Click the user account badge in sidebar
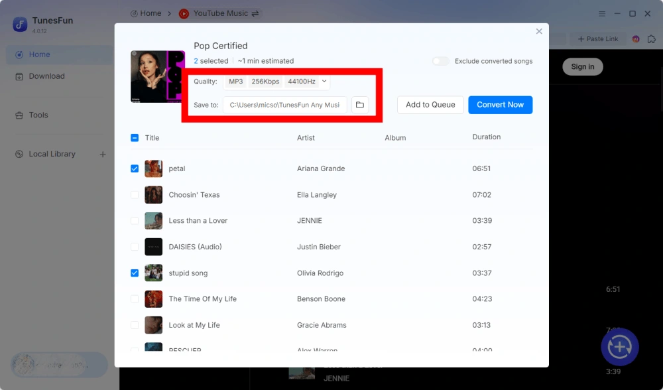The height and width of the screenshot is (390, 663). (x=59, y=365)
